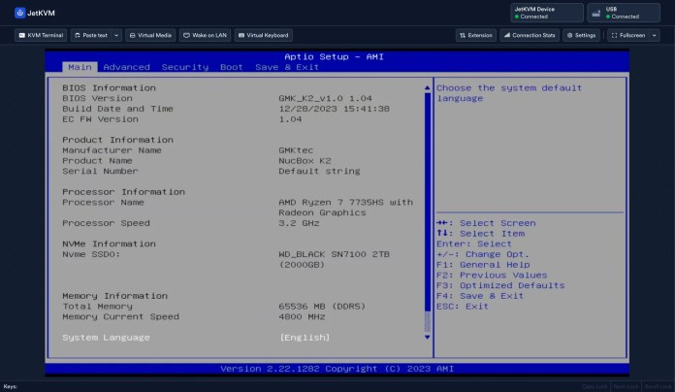Click the Version 2.22.1282 copyright footer
675x392 pixels.
pos(337,369)
